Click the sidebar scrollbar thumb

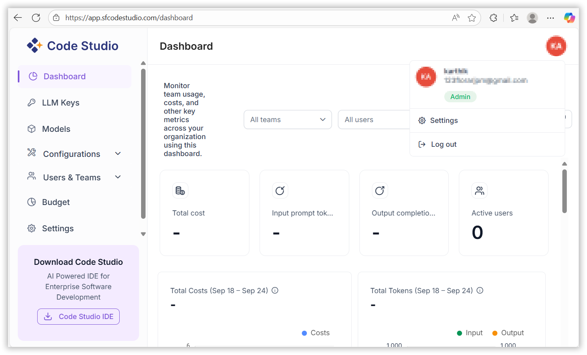point(143,144)
